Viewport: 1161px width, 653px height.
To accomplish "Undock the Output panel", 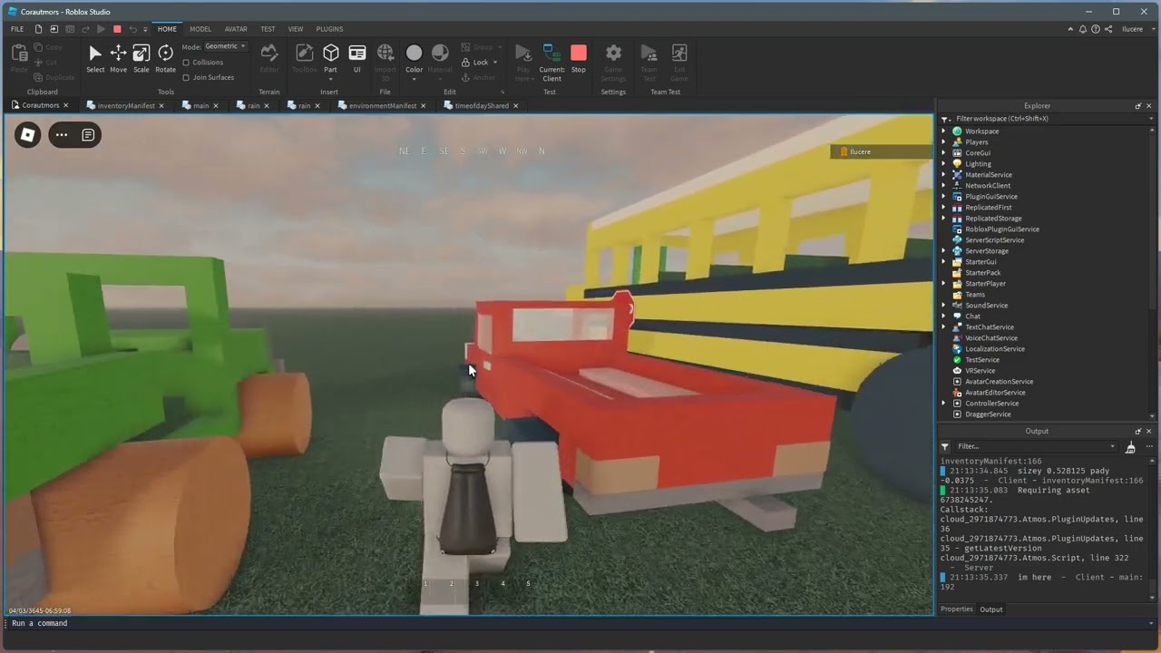I will coord(1137,432).
